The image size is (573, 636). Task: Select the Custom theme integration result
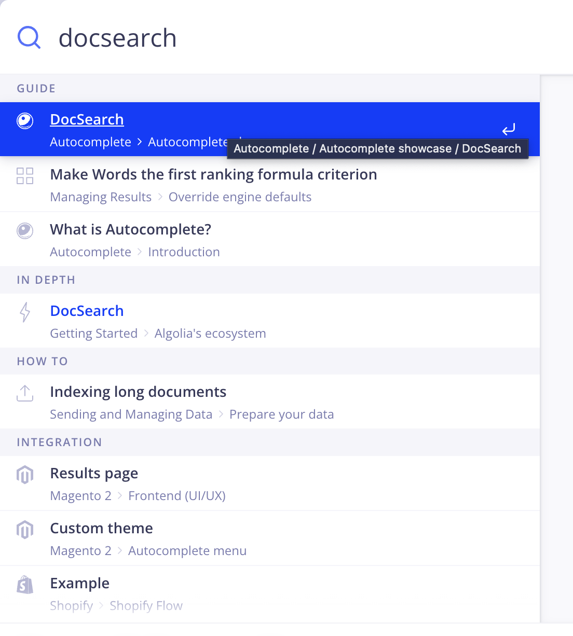(x=101, y=528)
